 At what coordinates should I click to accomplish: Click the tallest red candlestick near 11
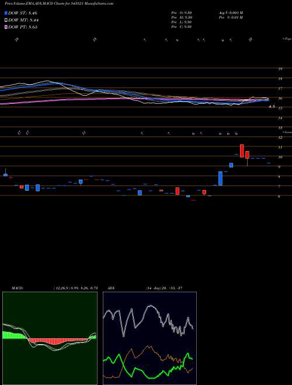(x=242, y=150)
